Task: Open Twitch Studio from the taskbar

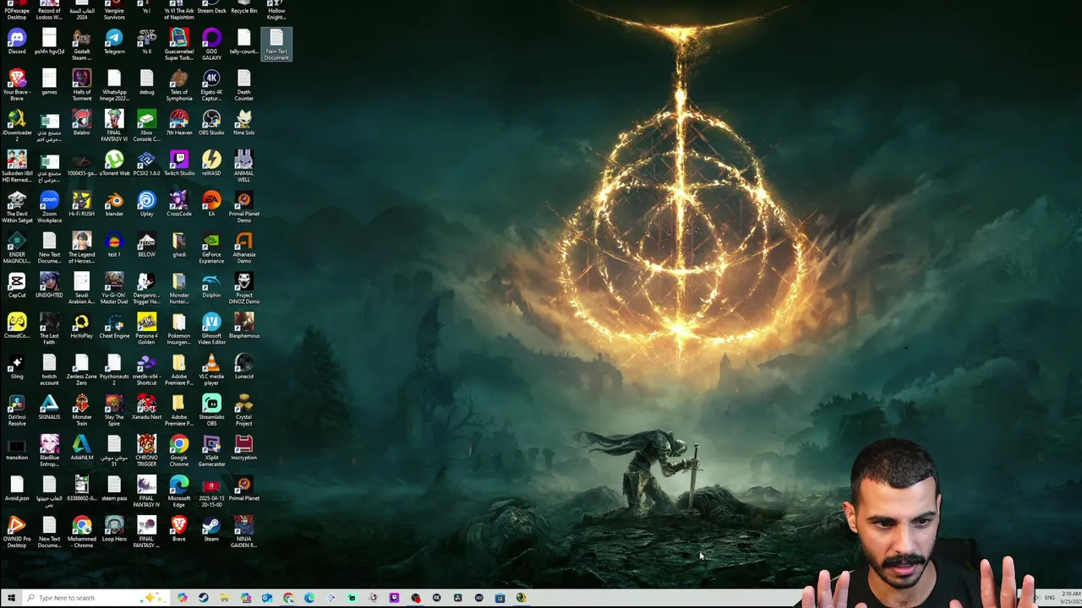Action: [394, 598]
